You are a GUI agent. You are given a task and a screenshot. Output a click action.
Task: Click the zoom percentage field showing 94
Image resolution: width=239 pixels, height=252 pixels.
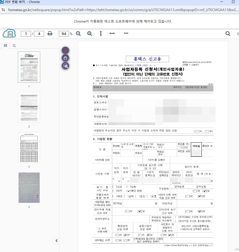point(64,34)
